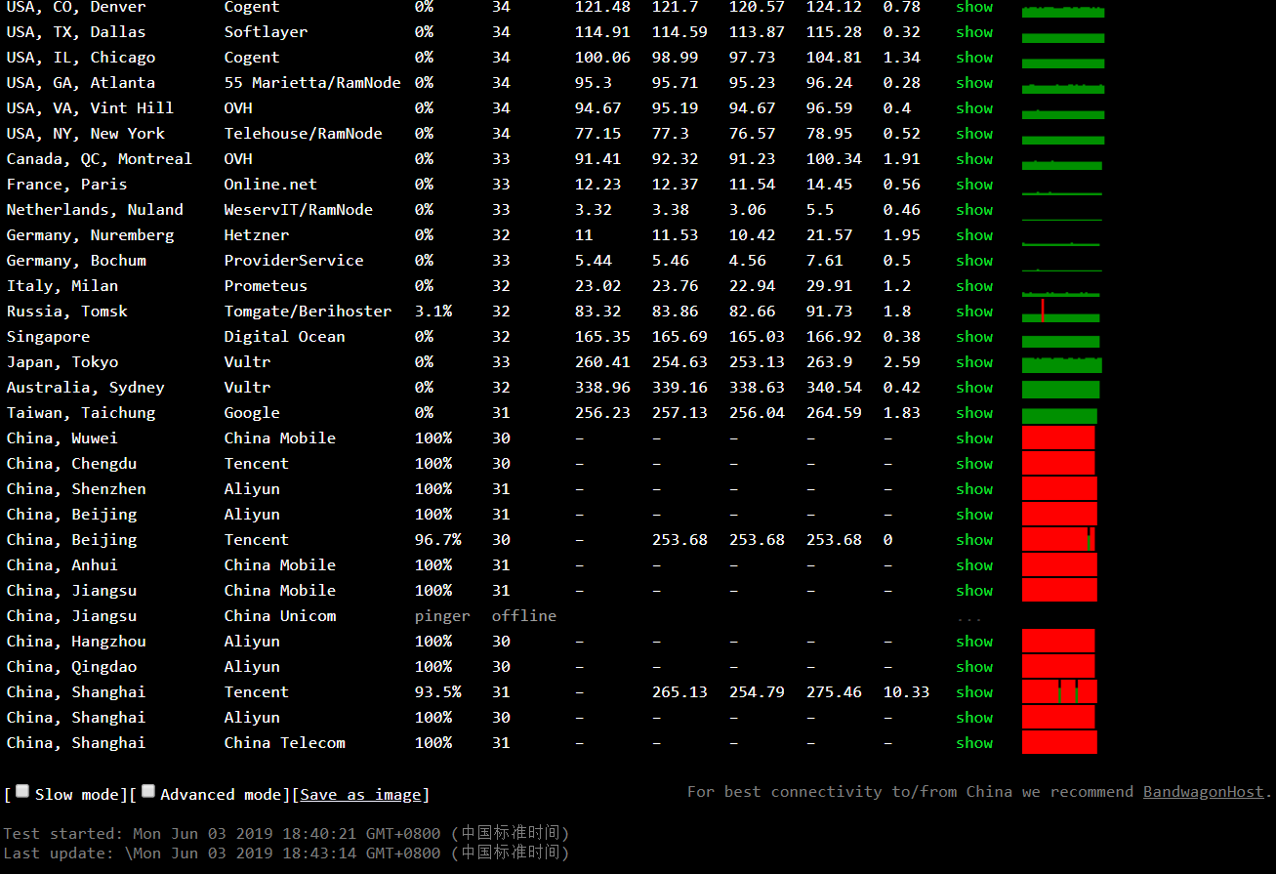This screenshot has height=874, width=1276.
Task: Click the Italy, Milan latency graph
Action: tap(1061, 292)
